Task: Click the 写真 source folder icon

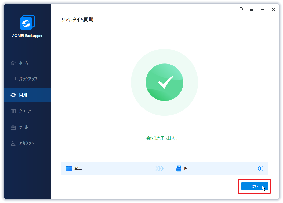Action: coord(69,168)
